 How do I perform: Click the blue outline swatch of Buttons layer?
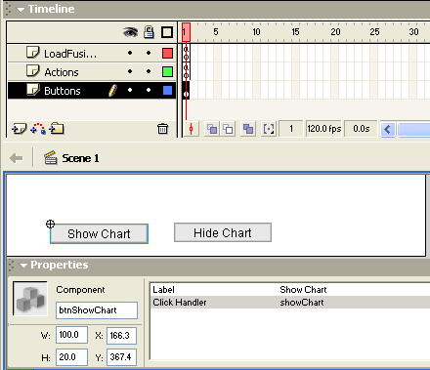point(167,90)
